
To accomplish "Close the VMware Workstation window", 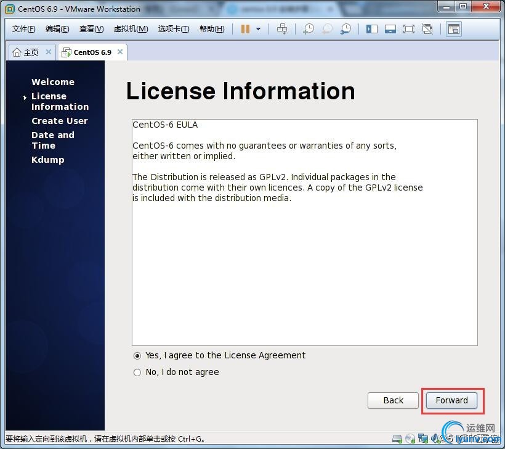I will [486, 6].
